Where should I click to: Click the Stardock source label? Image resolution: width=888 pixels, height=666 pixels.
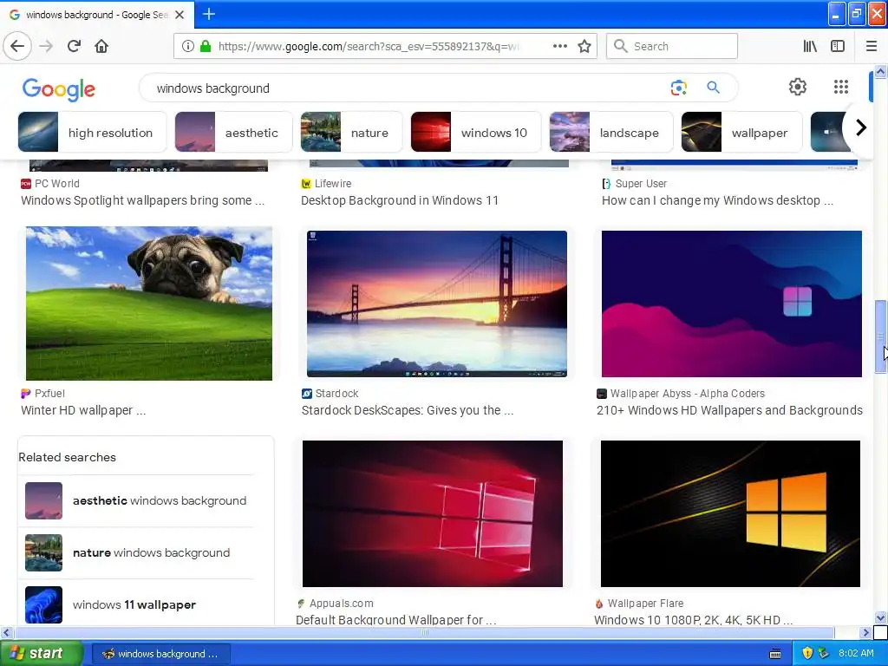pos(337,394)
